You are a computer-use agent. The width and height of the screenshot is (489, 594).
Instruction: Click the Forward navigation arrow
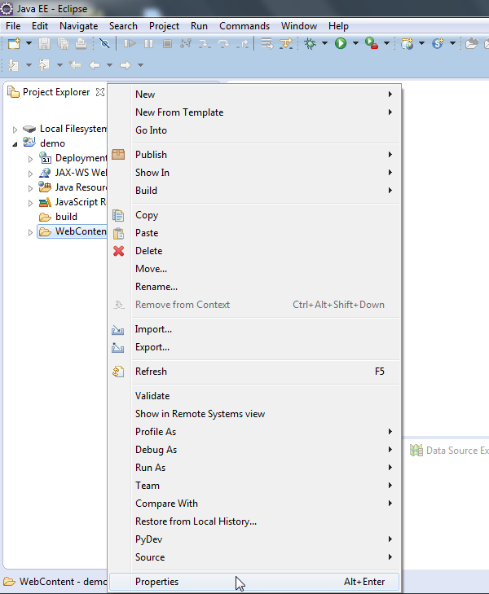pos(125,65)
